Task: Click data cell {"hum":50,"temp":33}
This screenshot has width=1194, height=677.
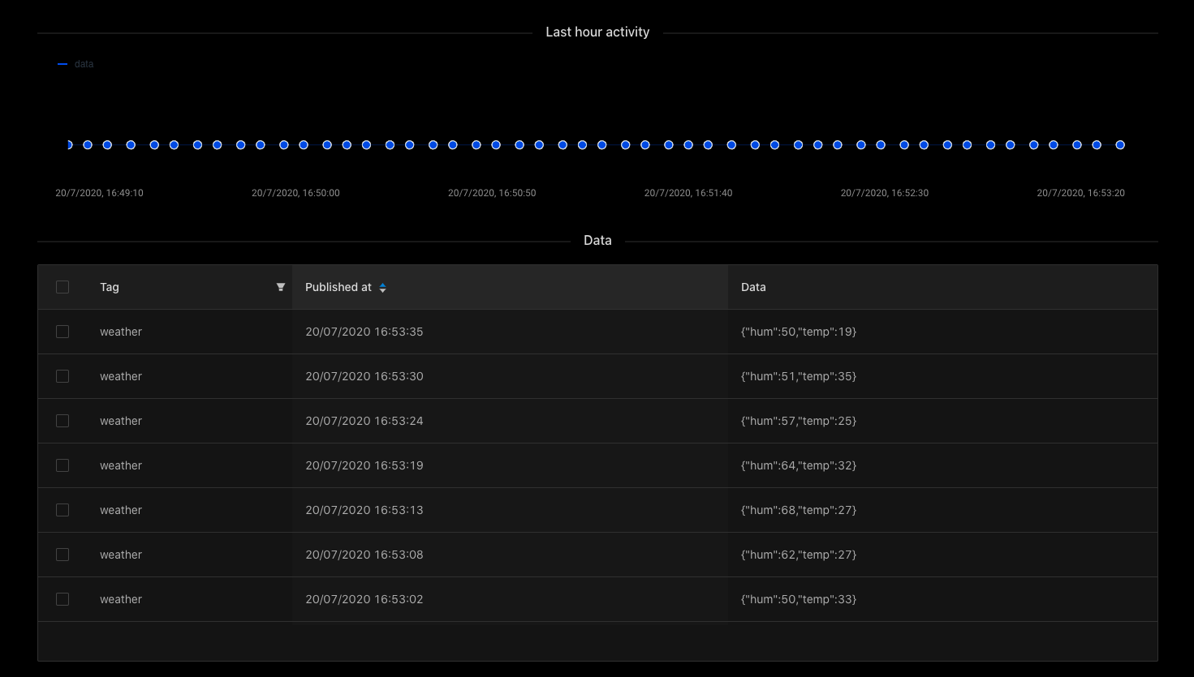Action: [799, 599]
